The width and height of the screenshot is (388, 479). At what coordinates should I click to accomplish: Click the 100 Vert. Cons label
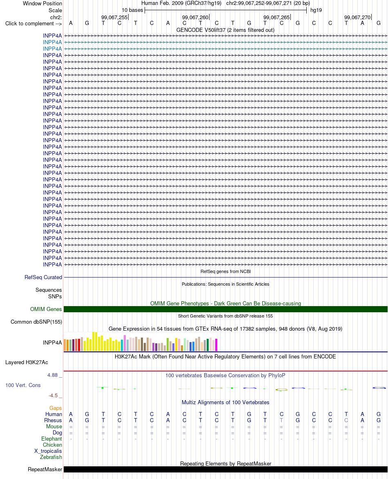23,385
